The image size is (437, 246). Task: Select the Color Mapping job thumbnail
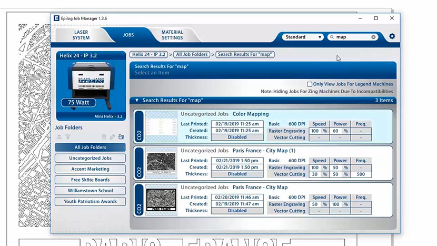[x=161, y=127]
